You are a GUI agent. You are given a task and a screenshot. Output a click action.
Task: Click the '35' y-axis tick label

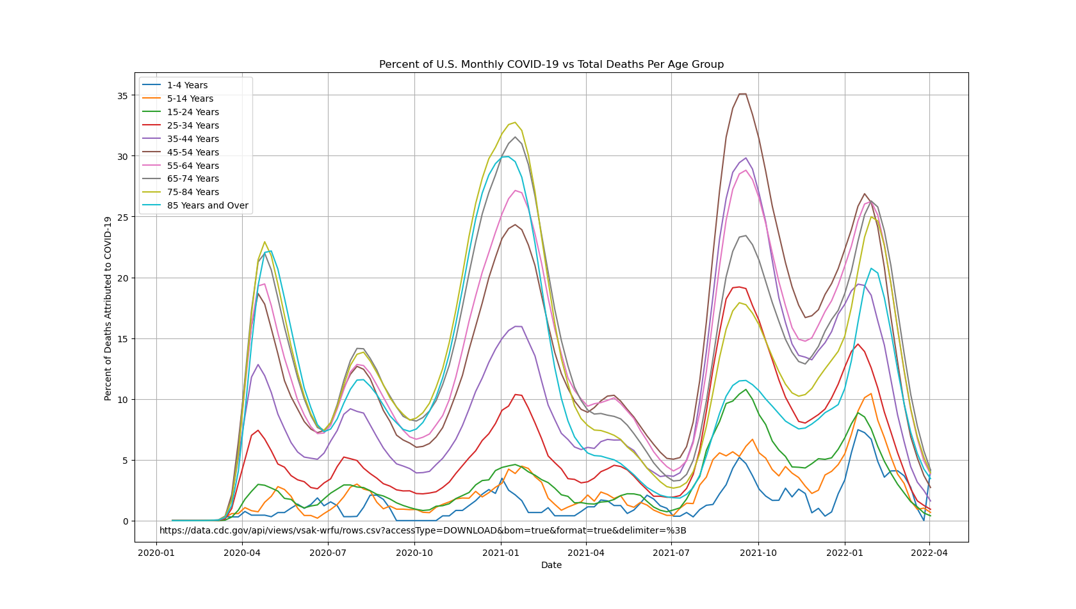pyautogui.click(x=122, y=95)
